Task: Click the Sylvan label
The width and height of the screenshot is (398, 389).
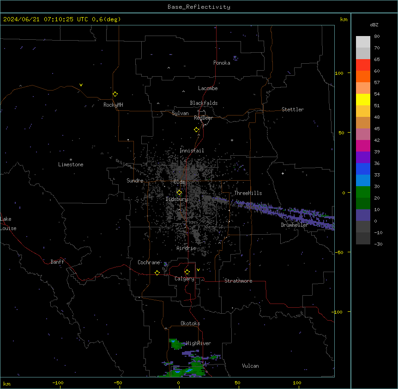Action: (x=180, y=113)
